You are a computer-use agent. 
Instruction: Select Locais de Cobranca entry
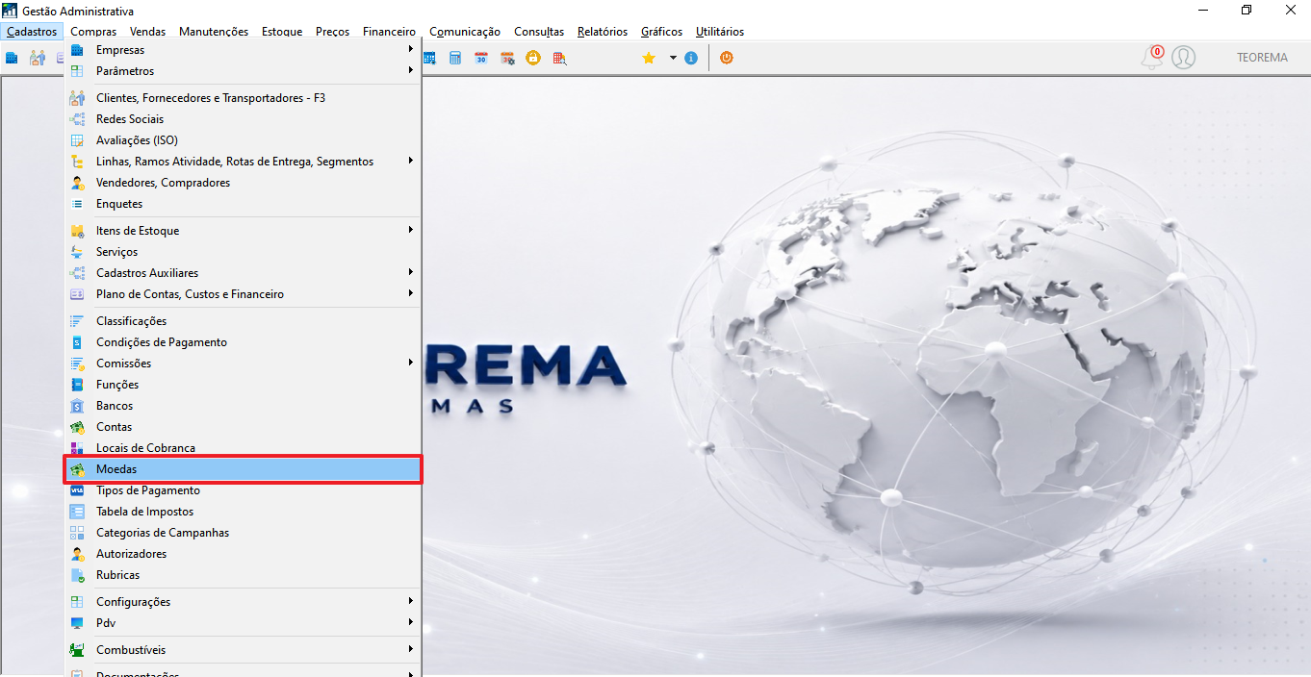coord(243,448)
